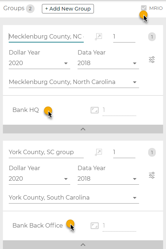The height and width of the screenshot is (249, 166).
Task: Click the Add New Group button
Action: (68, 9)
